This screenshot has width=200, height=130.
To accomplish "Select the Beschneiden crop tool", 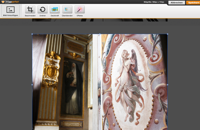I will (x=30, y=9).
